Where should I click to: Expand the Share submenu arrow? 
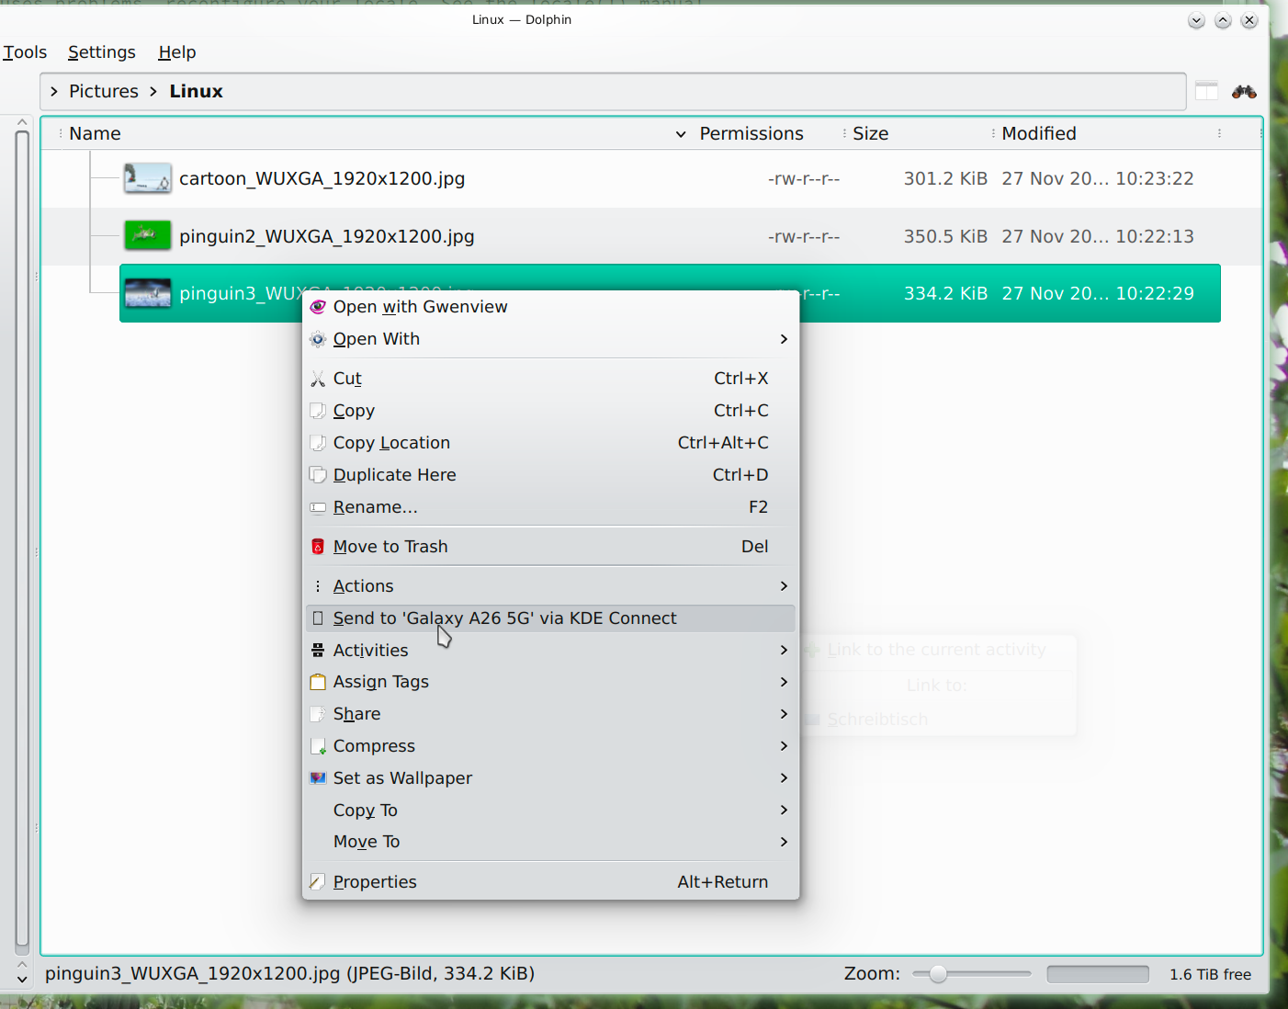(783, 714)
